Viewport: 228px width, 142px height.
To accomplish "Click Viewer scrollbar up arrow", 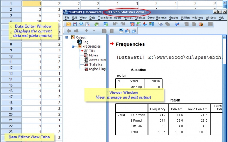I will point(224,37).
